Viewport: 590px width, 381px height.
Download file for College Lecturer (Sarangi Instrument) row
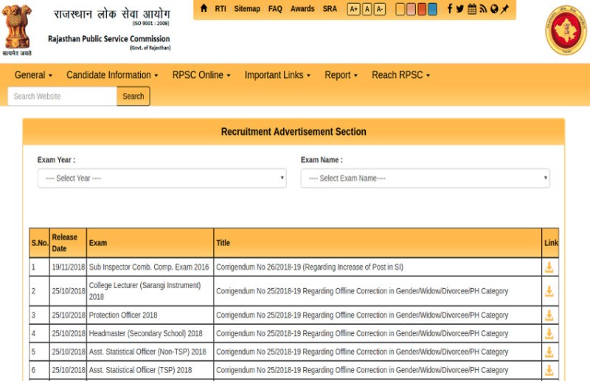(x=549, y=291)
